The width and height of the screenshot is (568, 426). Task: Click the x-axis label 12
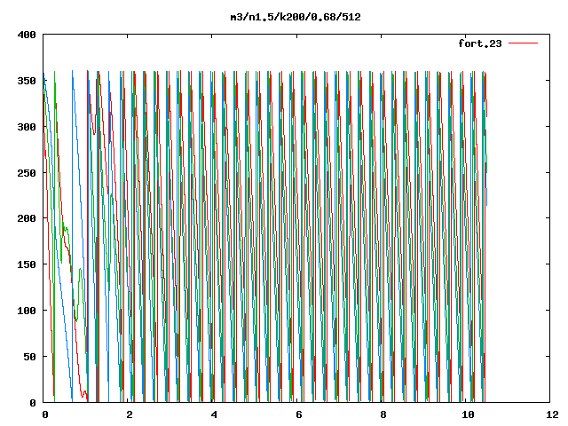[552, 414]
